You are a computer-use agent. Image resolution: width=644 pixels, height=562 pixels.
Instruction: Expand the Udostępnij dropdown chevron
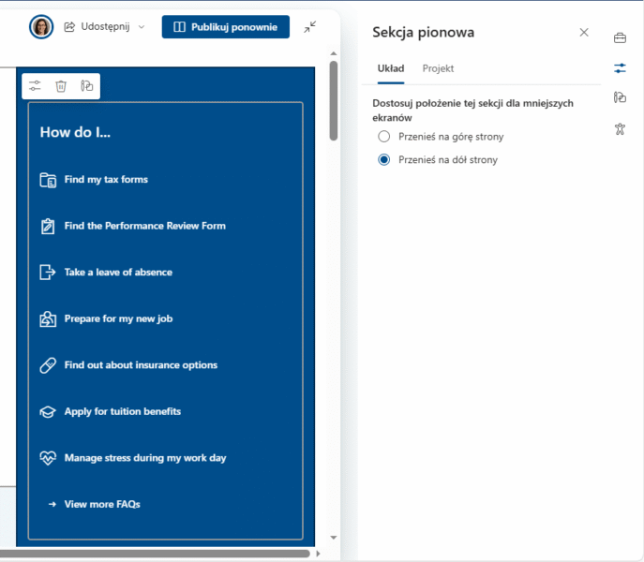point(142,27)
